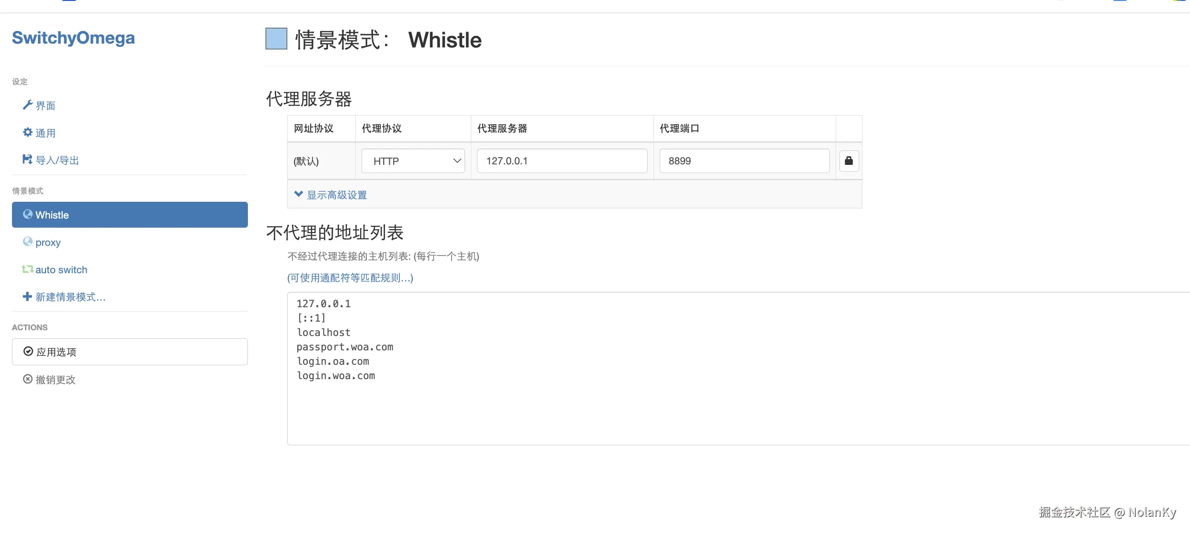Click the wrench icon beside 界面
The height and width of the screenshot is (533, 1190).
tap(27, 105)
